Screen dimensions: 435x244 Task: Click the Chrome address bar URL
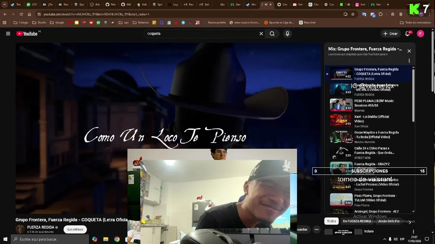pyautogui.click(x=96, y=14)
